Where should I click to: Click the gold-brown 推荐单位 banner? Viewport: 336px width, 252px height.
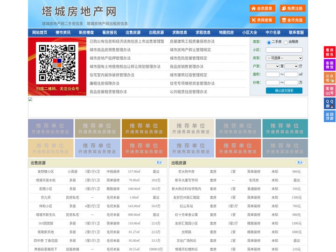[144, 128]
